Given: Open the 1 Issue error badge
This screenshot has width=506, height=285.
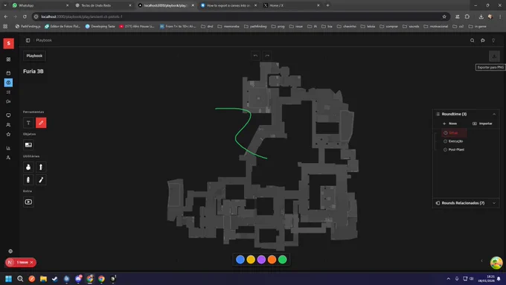Looking at the screenshot, I should point(20,263).
